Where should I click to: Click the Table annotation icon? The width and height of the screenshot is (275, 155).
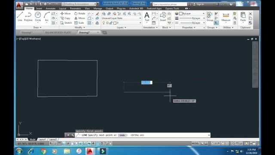154,23
